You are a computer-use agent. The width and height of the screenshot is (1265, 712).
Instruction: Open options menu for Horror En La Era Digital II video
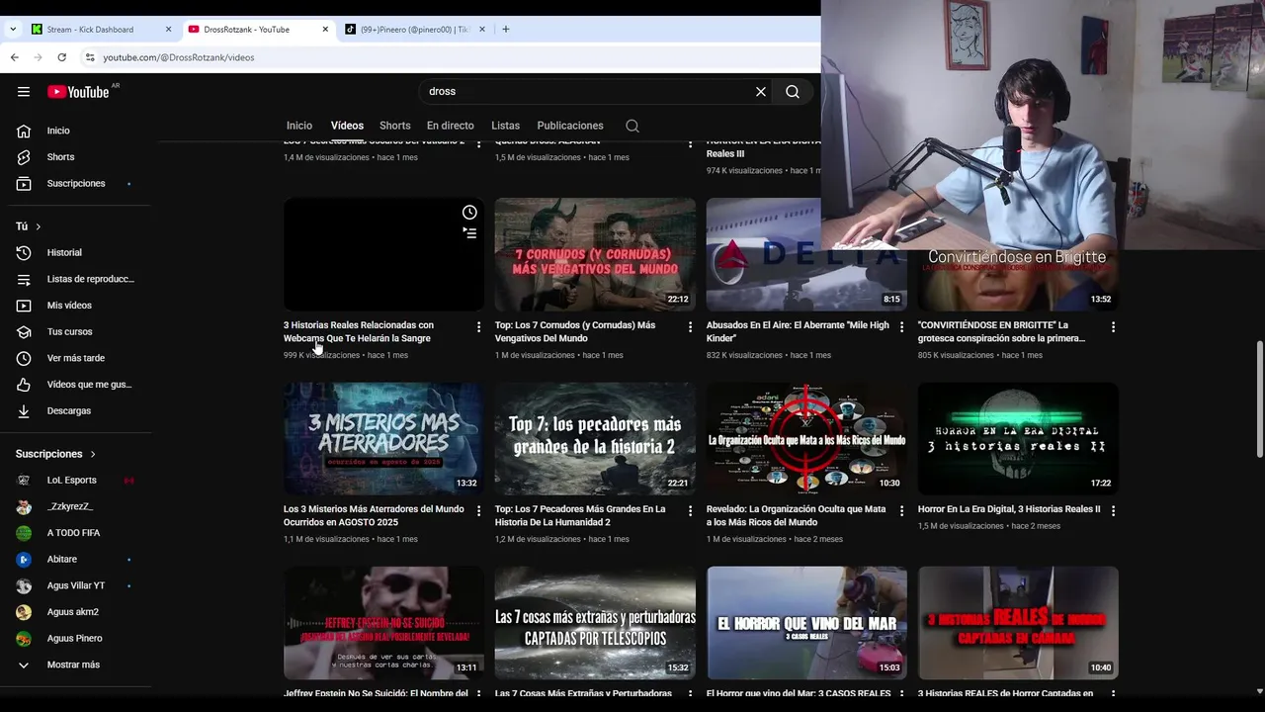pyautogui.click(x=1113, y=511)
